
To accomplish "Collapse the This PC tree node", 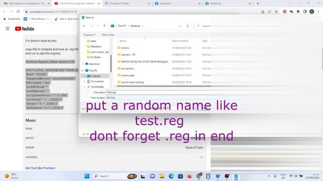I will pos(83,70).
